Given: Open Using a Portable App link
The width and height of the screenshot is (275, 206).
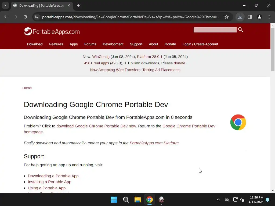Looking at the screenshot, I should pyautogui.click(x=47, y=188).
